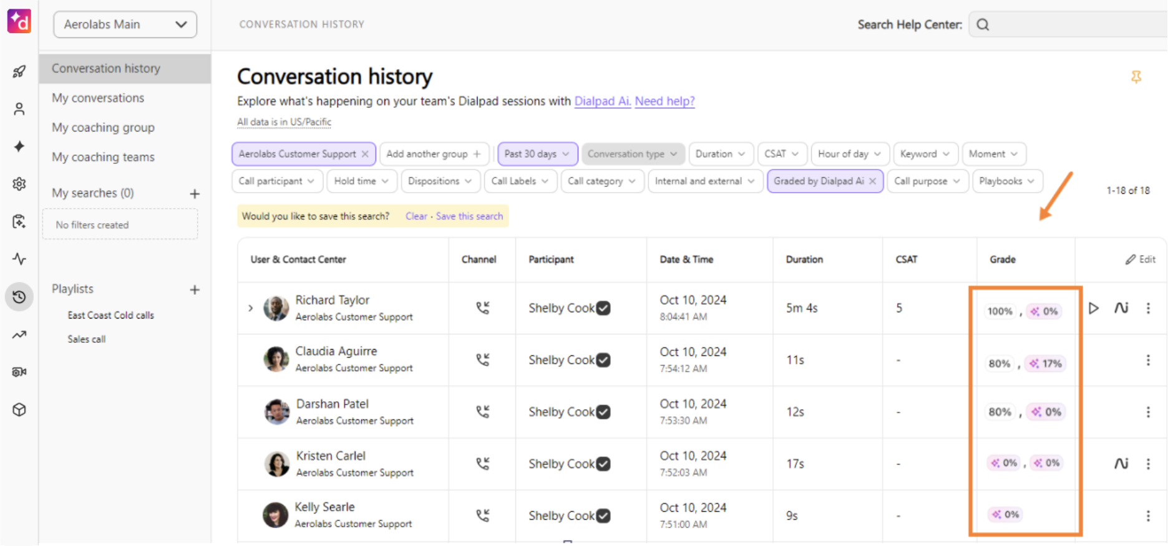Add a new playlist with plus icon
Image resolution: width=1168 pixels, height=546 pixels.
coord(195,290)
